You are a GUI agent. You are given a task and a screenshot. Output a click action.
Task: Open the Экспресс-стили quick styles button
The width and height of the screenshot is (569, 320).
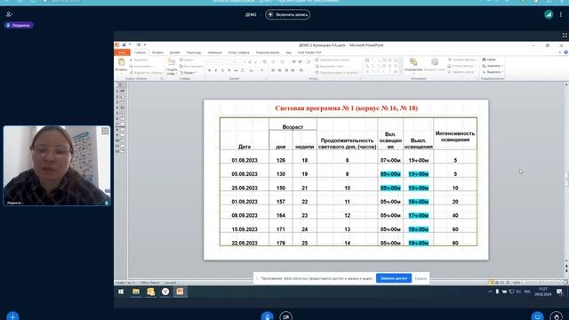tap(435, 65)
